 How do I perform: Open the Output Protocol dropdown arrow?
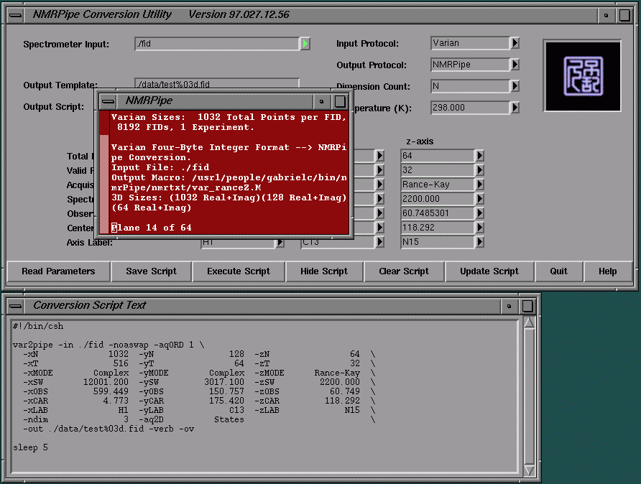point(515,65)
